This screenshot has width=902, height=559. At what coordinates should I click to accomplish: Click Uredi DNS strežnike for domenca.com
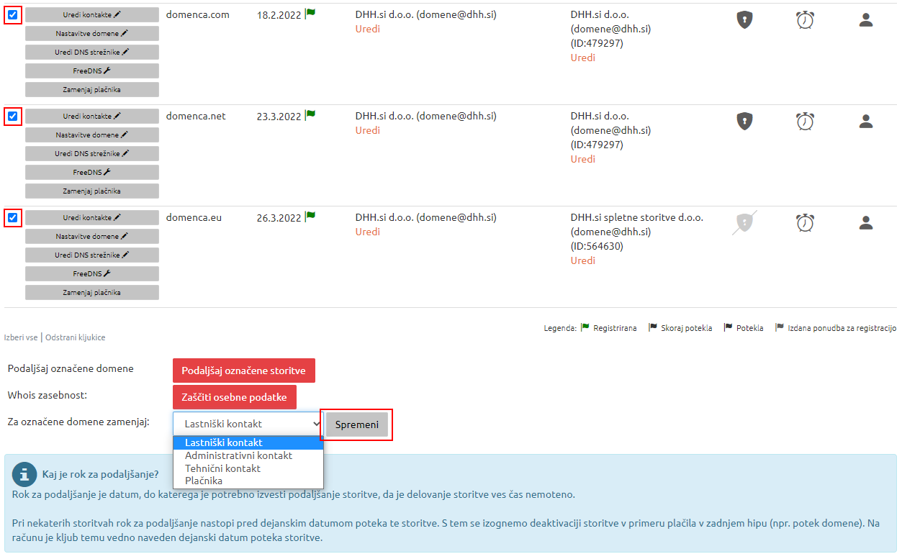point(92,52)
